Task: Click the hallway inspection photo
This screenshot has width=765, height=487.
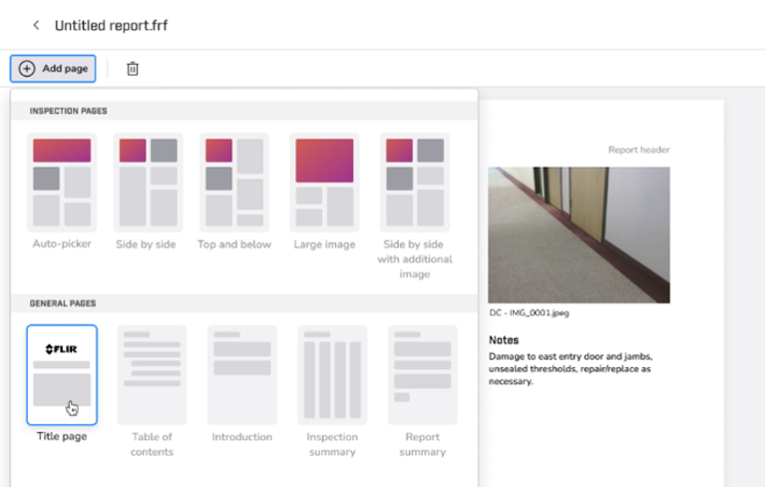Action: (579, 234)
